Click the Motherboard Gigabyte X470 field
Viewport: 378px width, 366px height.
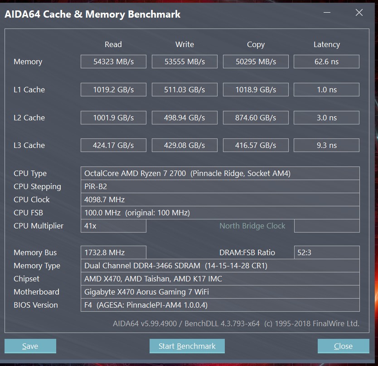click(x=220, y=292)
